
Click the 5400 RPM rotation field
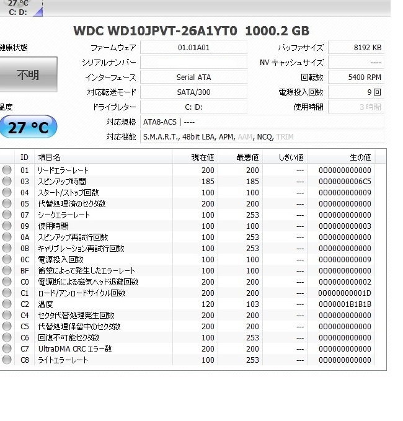pyautogui.click(x=356, y=78)
